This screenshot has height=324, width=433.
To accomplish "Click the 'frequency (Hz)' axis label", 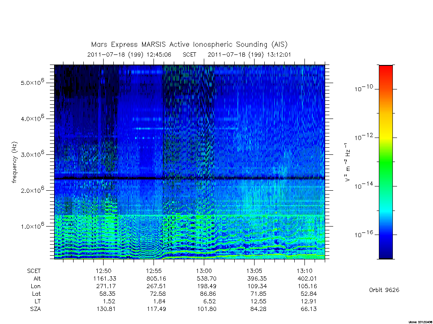I will [x=15, y=162].
